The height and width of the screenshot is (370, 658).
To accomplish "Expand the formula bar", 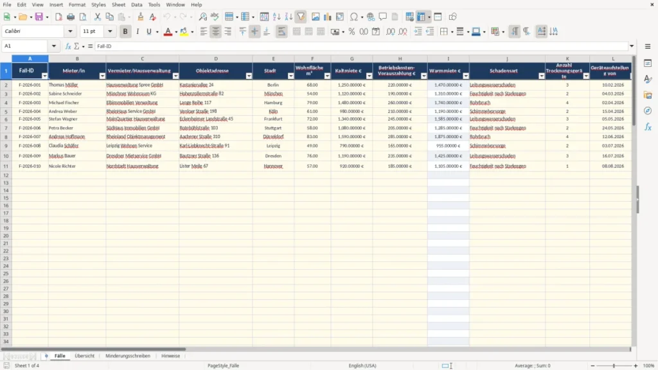I will click(632, 46).
